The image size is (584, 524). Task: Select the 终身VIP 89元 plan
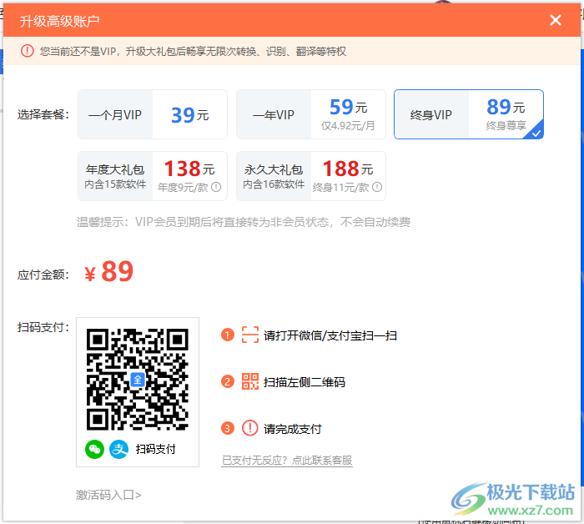[x=469, y=114]
